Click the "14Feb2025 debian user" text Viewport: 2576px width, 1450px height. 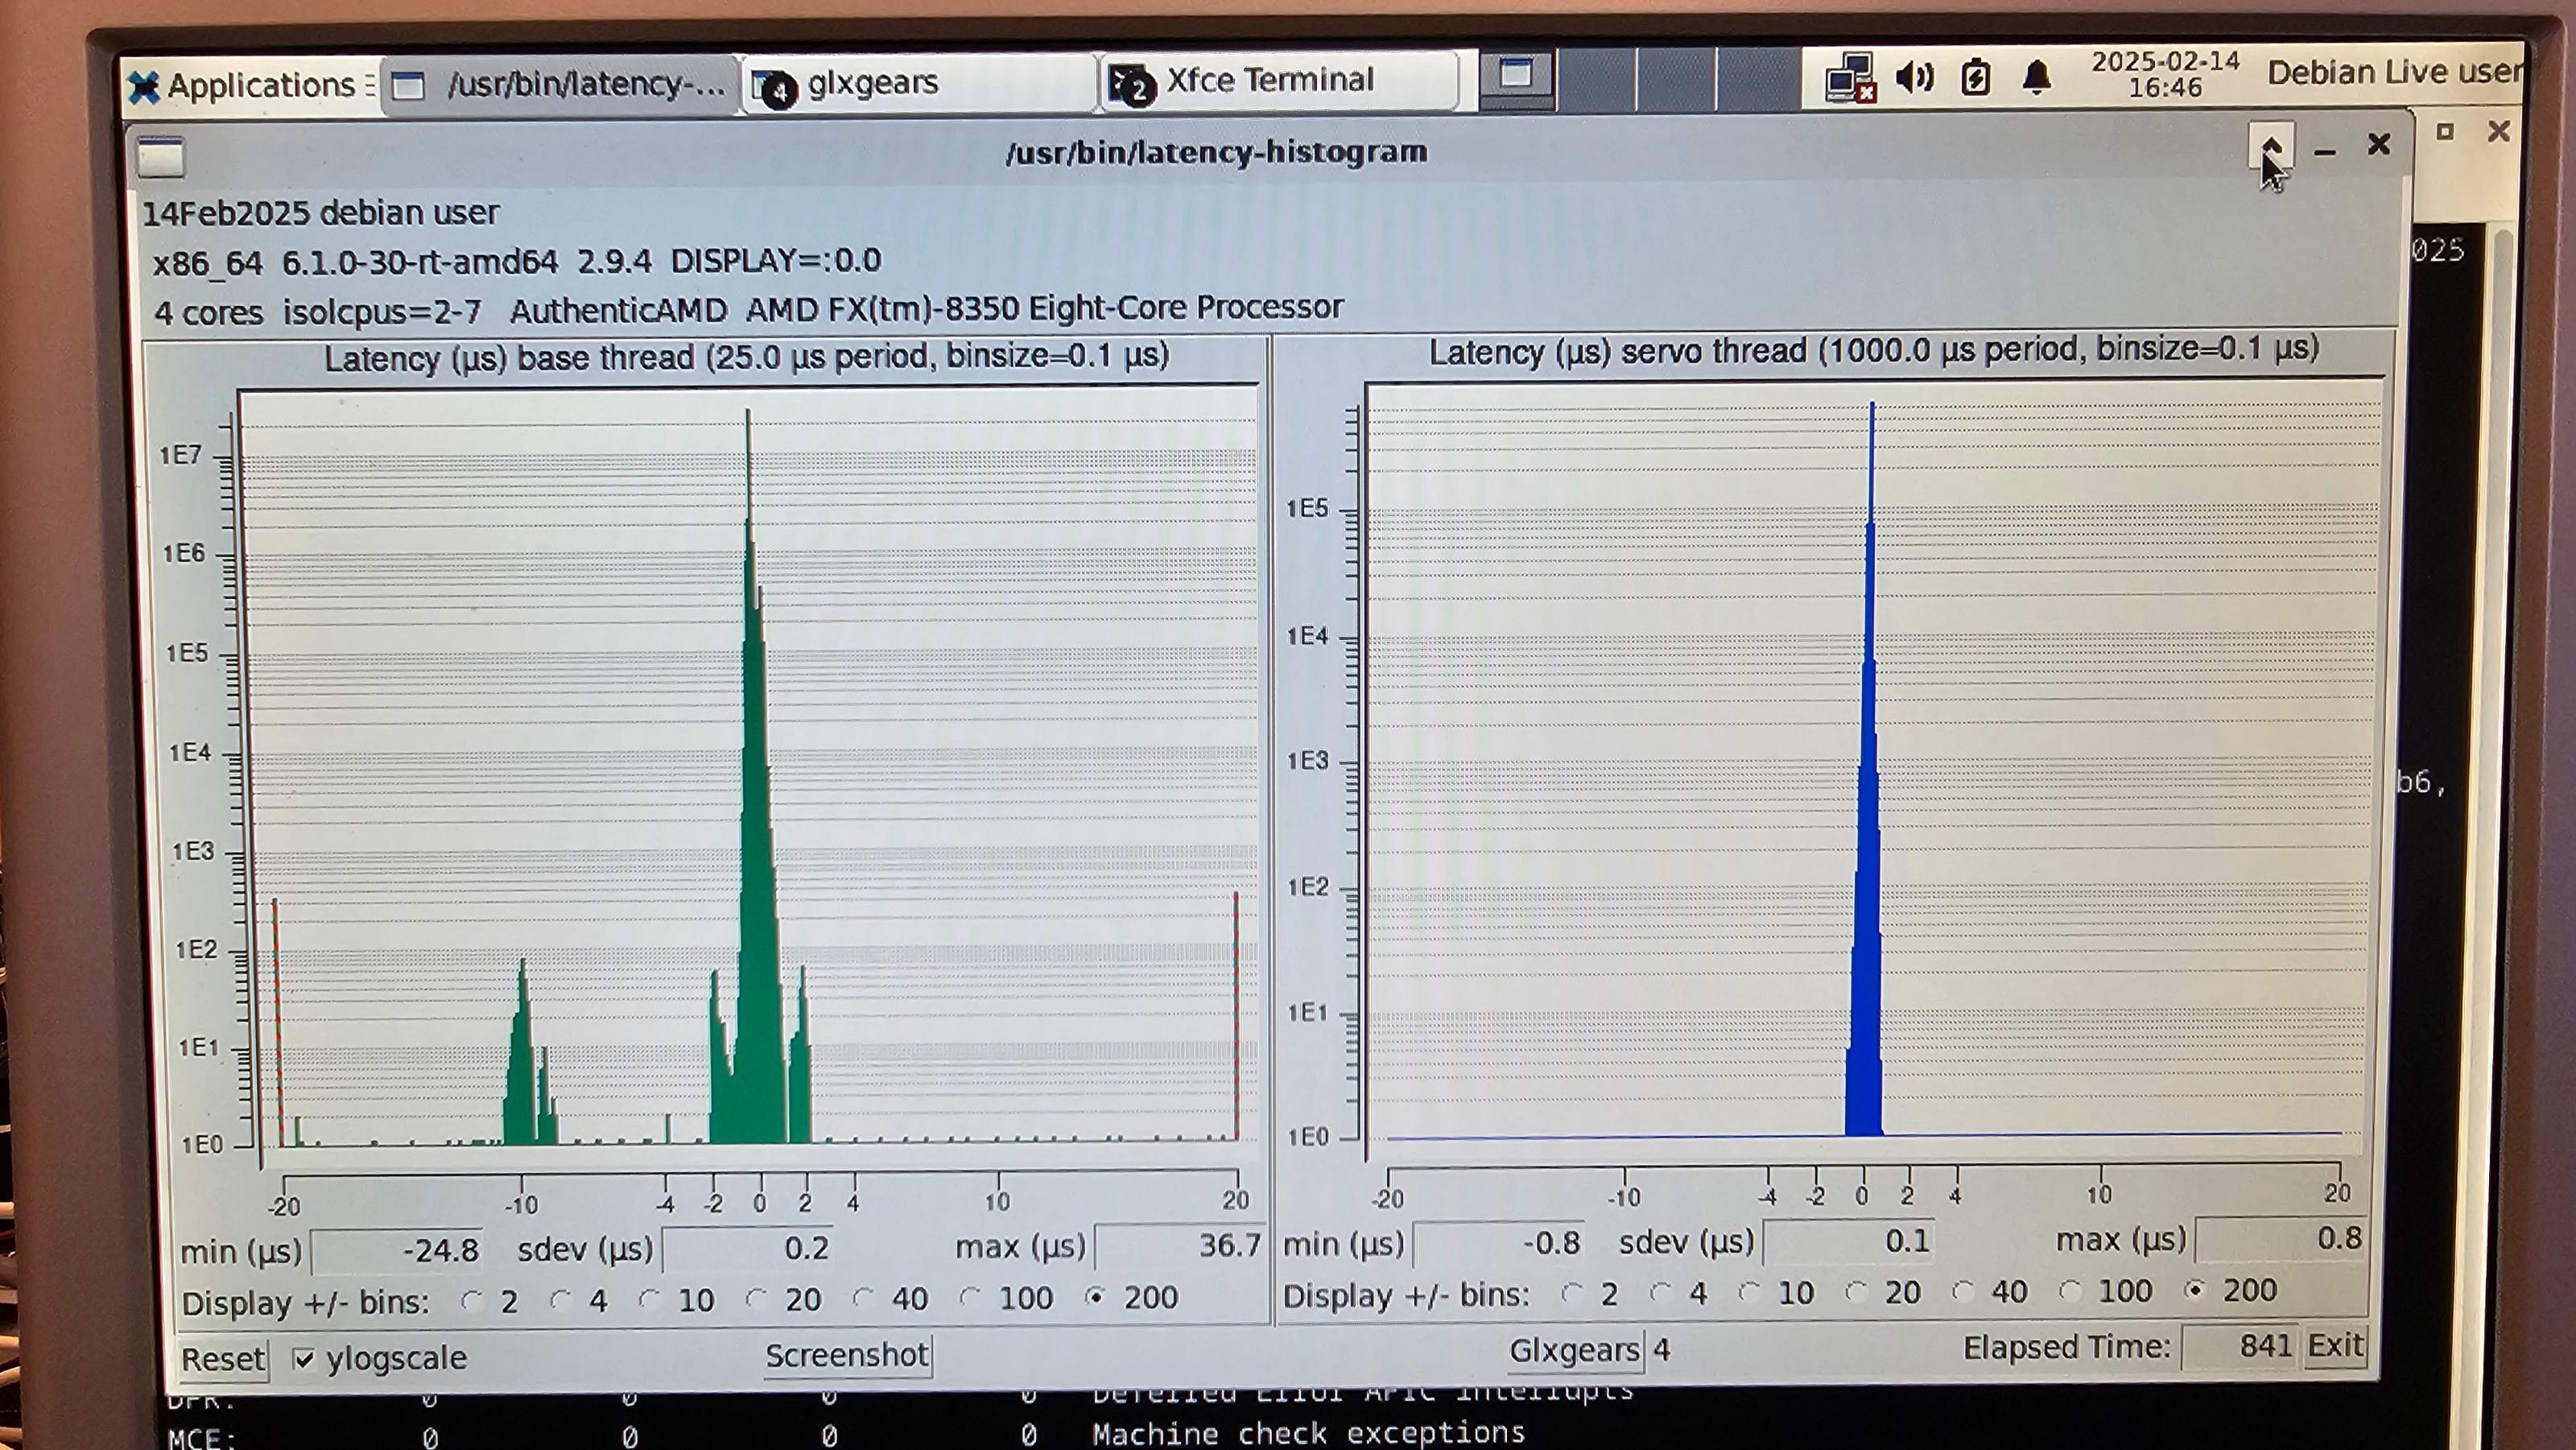(320, 213)
